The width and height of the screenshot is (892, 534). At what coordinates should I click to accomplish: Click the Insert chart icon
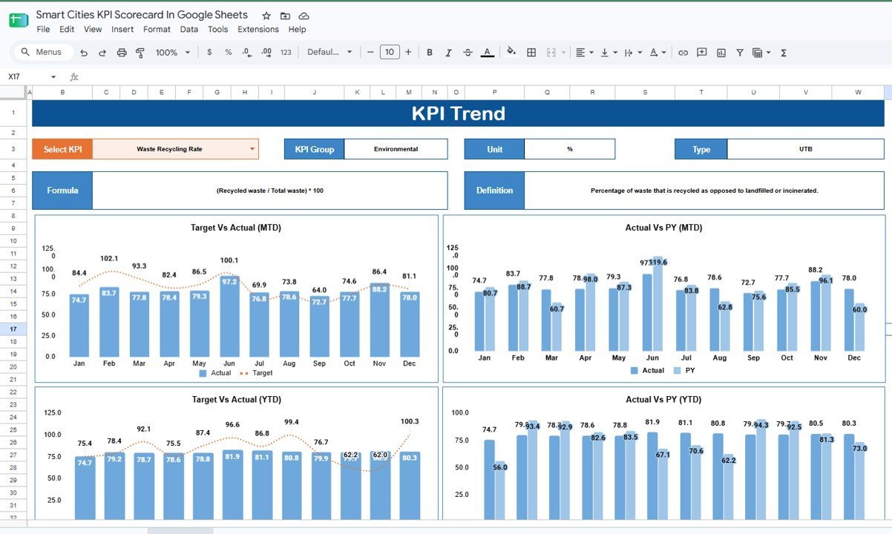[721, 53]
